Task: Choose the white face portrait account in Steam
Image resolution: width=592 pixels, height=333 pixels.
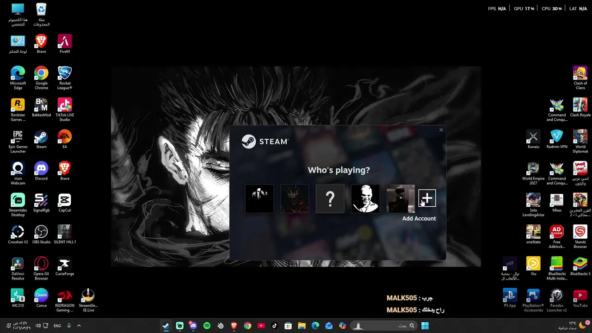Action: (x=365, y=199)
